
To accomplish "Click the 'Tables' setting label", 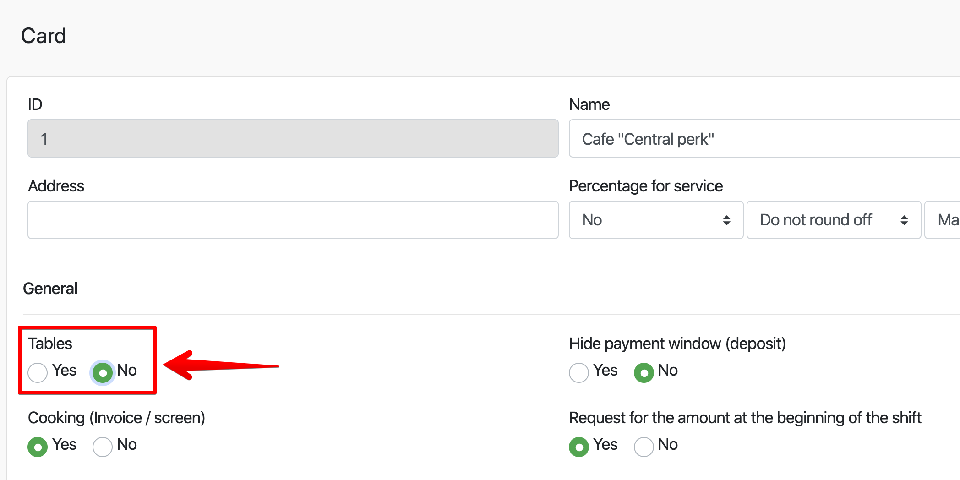I will point(50,344).
